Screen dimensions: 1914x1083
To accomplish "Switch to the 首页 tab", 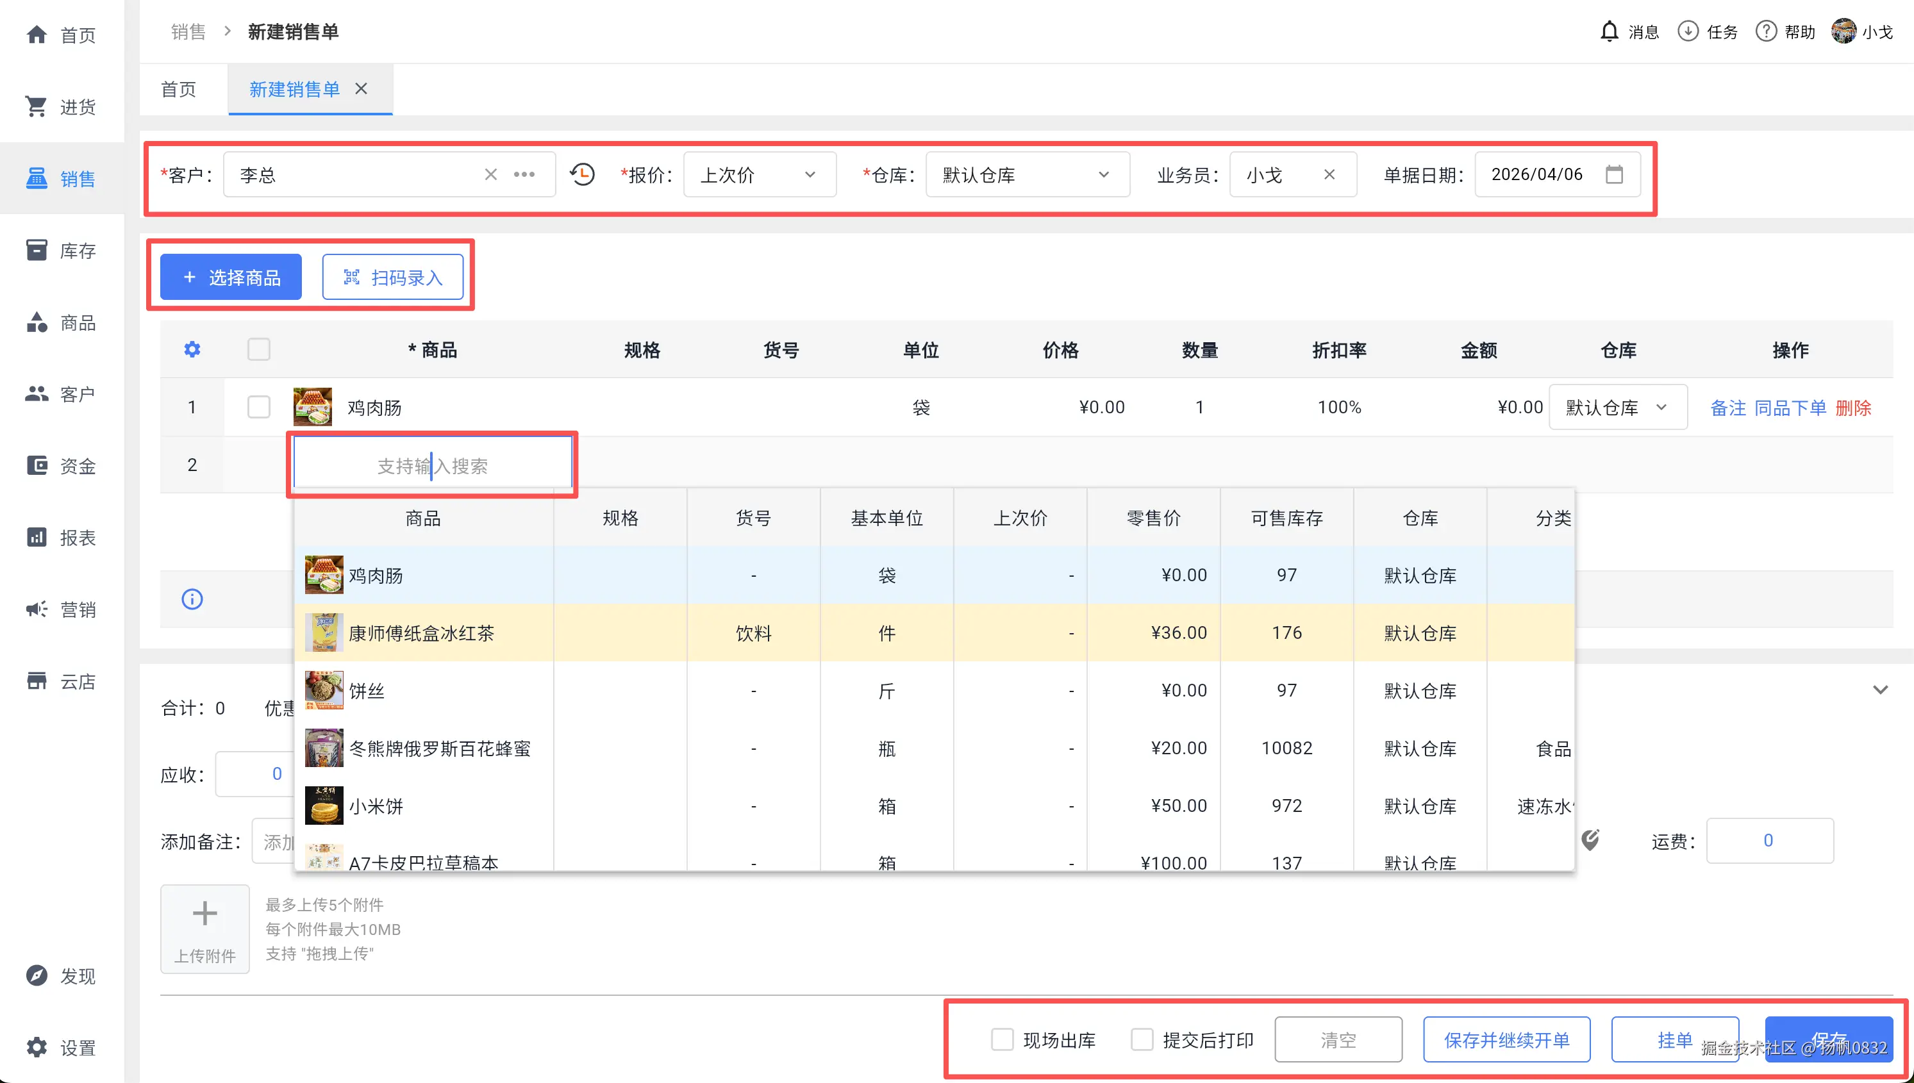I will tap(179, 89).
